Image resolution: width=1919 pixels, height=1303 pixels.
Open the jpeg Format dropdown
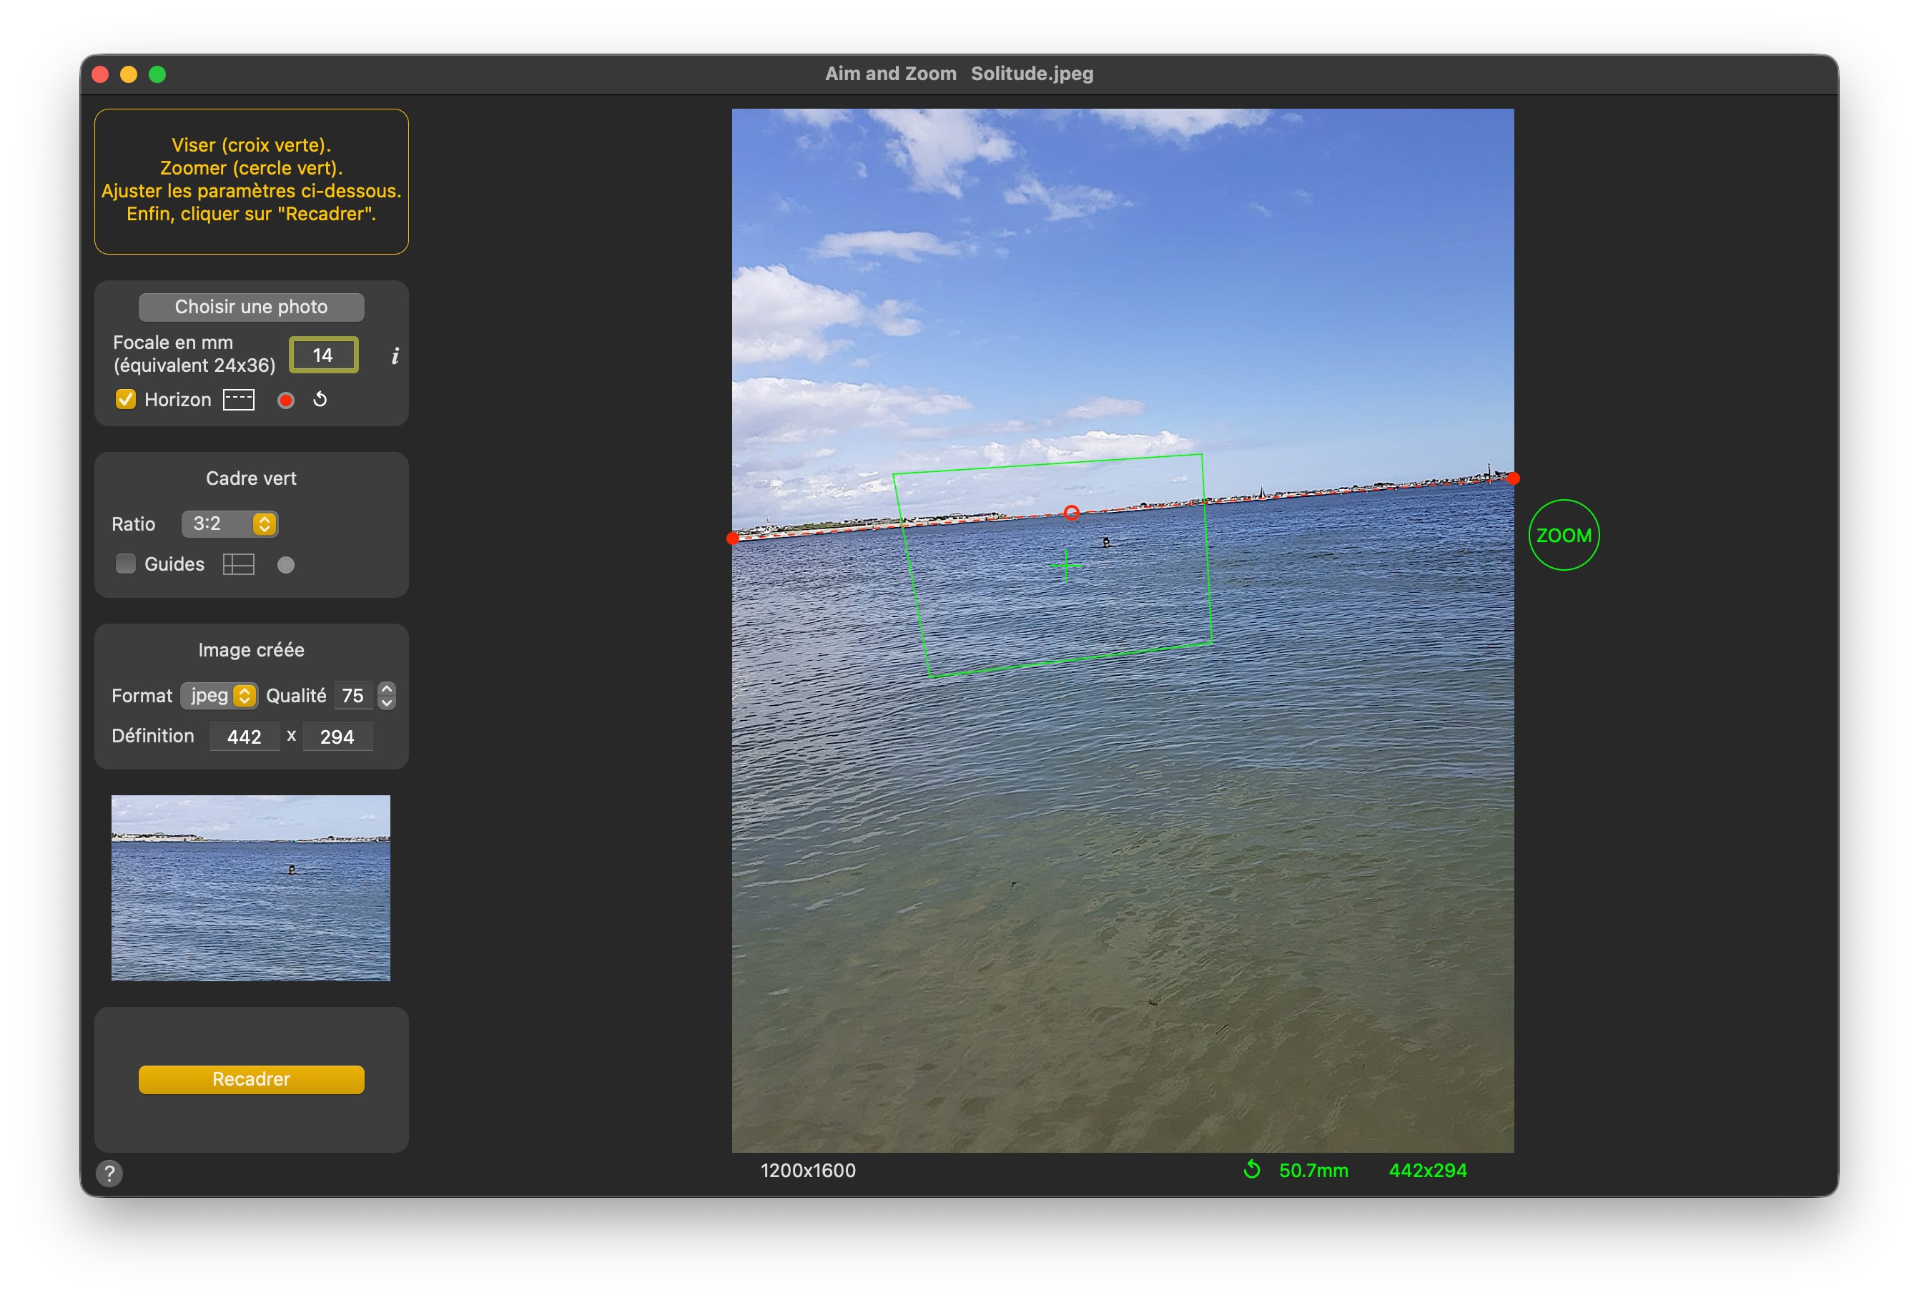(219, 695)
